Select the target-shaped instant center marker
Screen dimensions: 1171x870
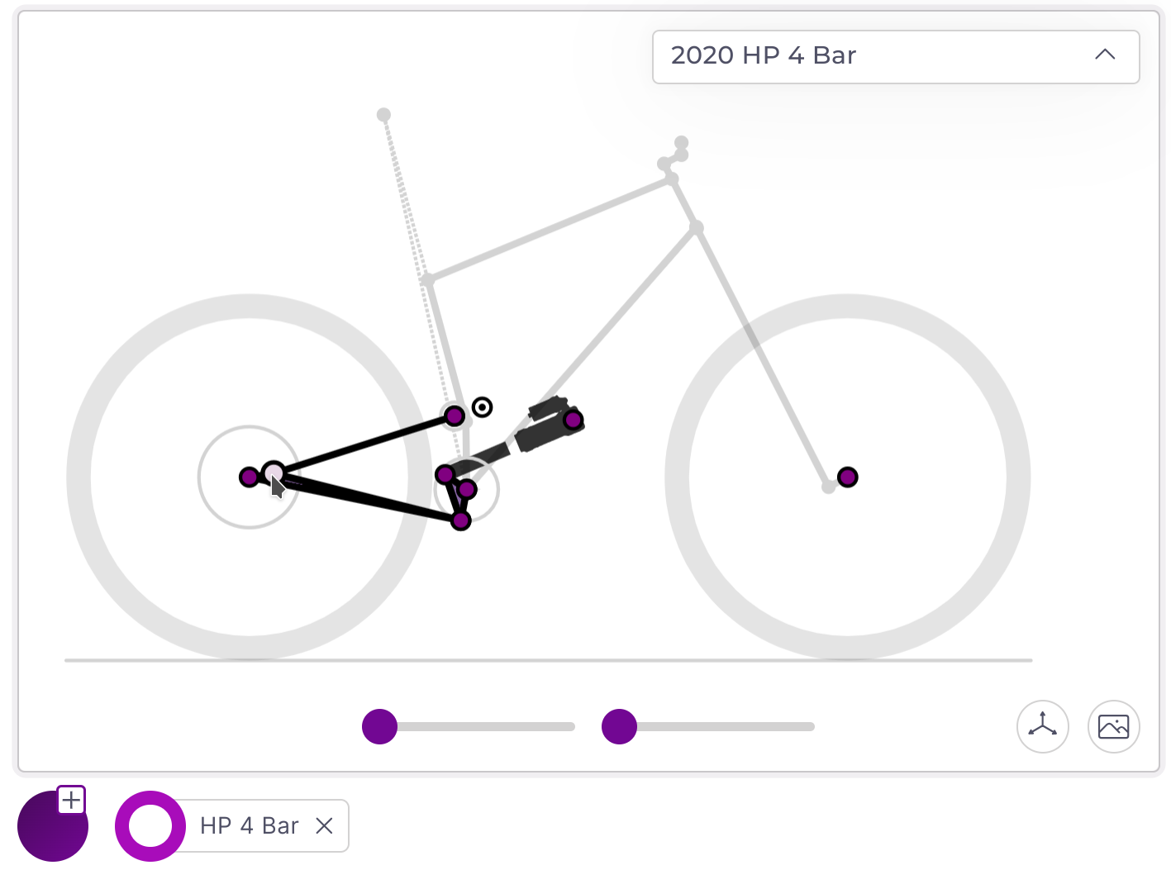click(482, 406)
